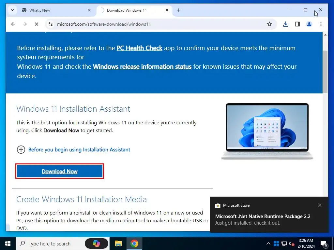Open Windows release information status link
The width and height of the screenshot is (334, 250).
(142, 67)
